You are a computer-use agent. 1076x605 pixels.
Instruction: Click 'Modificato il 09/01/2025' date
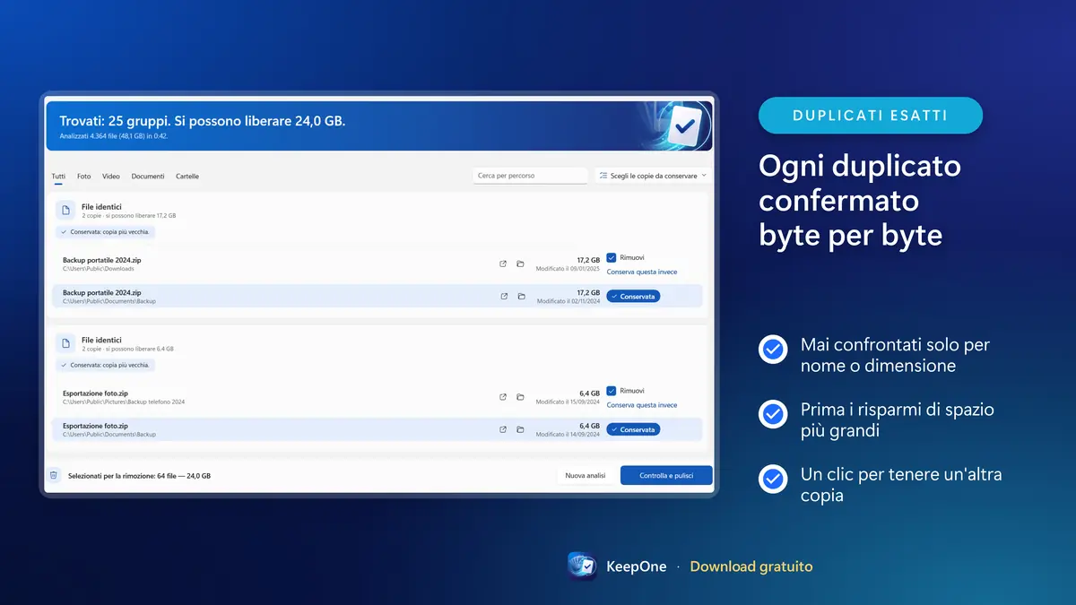[568, 269]
